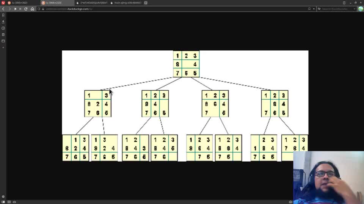The height and width of the screenshot is (204, 364).
Task: Go forward to the next page
Action: pos(9,9)
